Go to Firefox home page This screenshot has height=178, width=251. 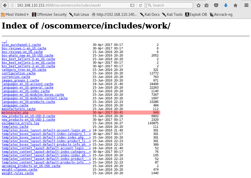[x=235, y=5]
